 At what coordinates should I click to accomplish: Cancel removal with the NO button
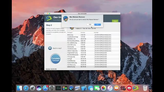[x=97, y=25]
